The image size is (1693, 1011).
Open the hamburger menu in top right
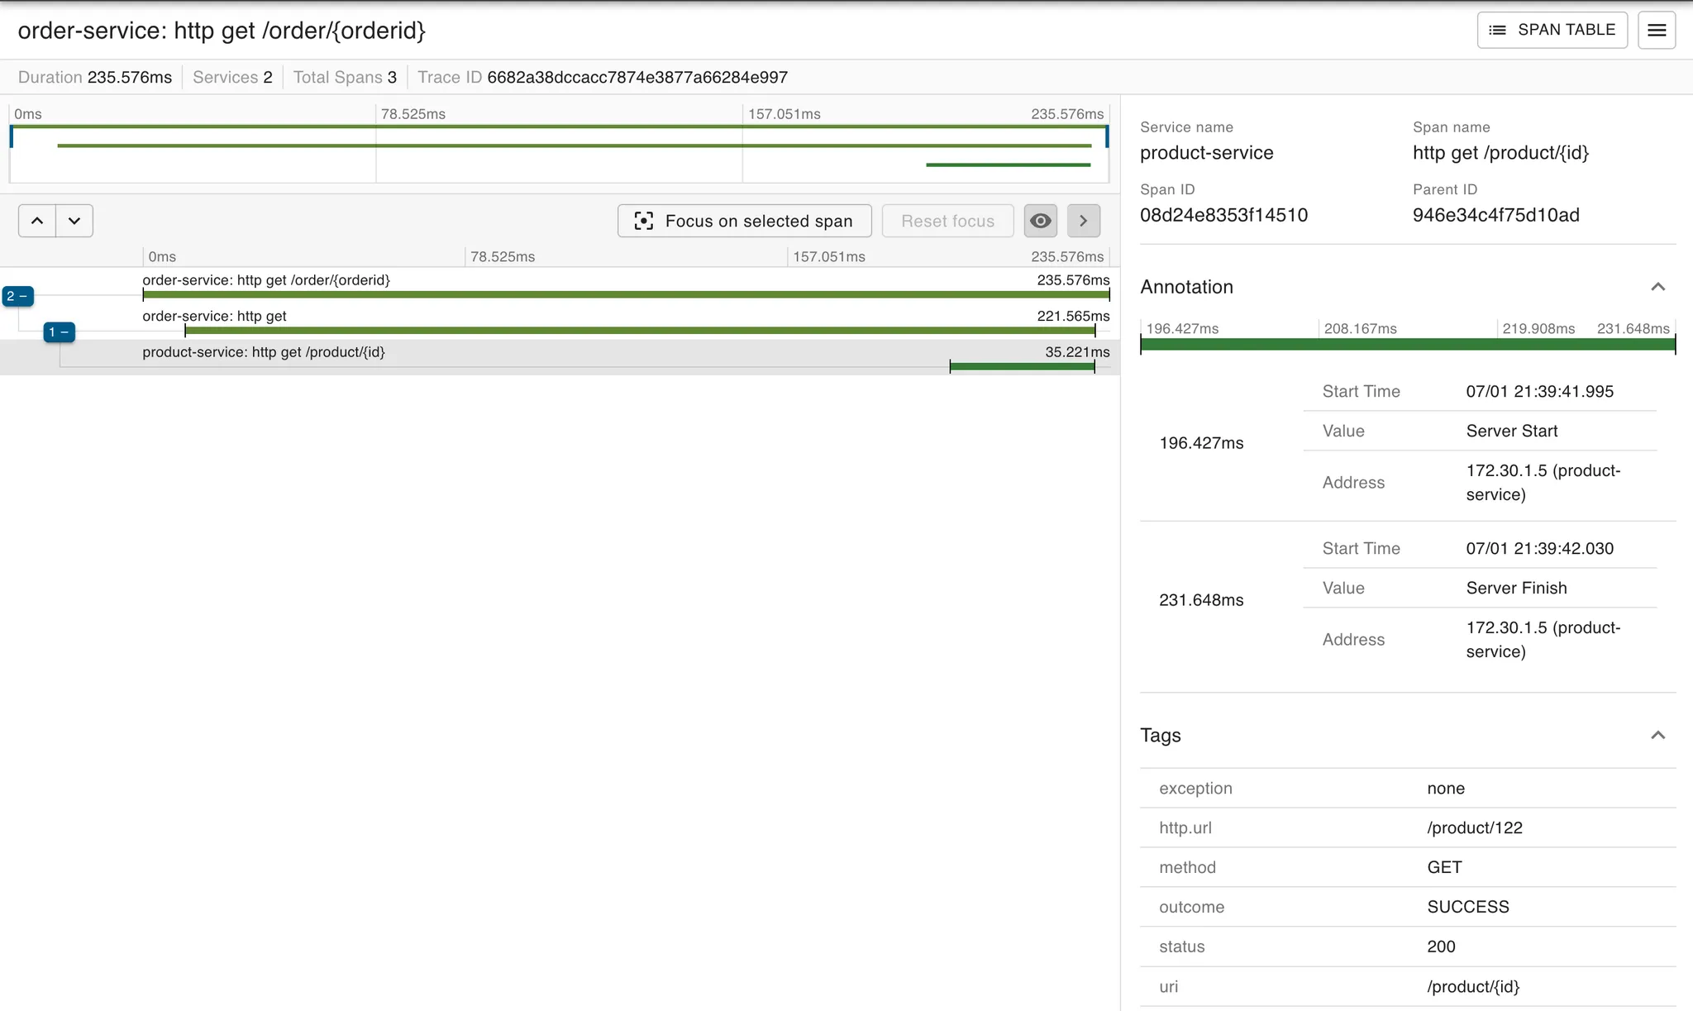pyautogui.click(x=1656, y=31)
